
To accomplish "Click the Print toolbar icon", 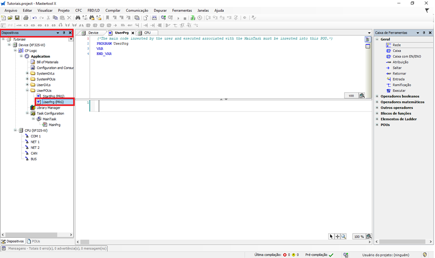I will 26,18.
